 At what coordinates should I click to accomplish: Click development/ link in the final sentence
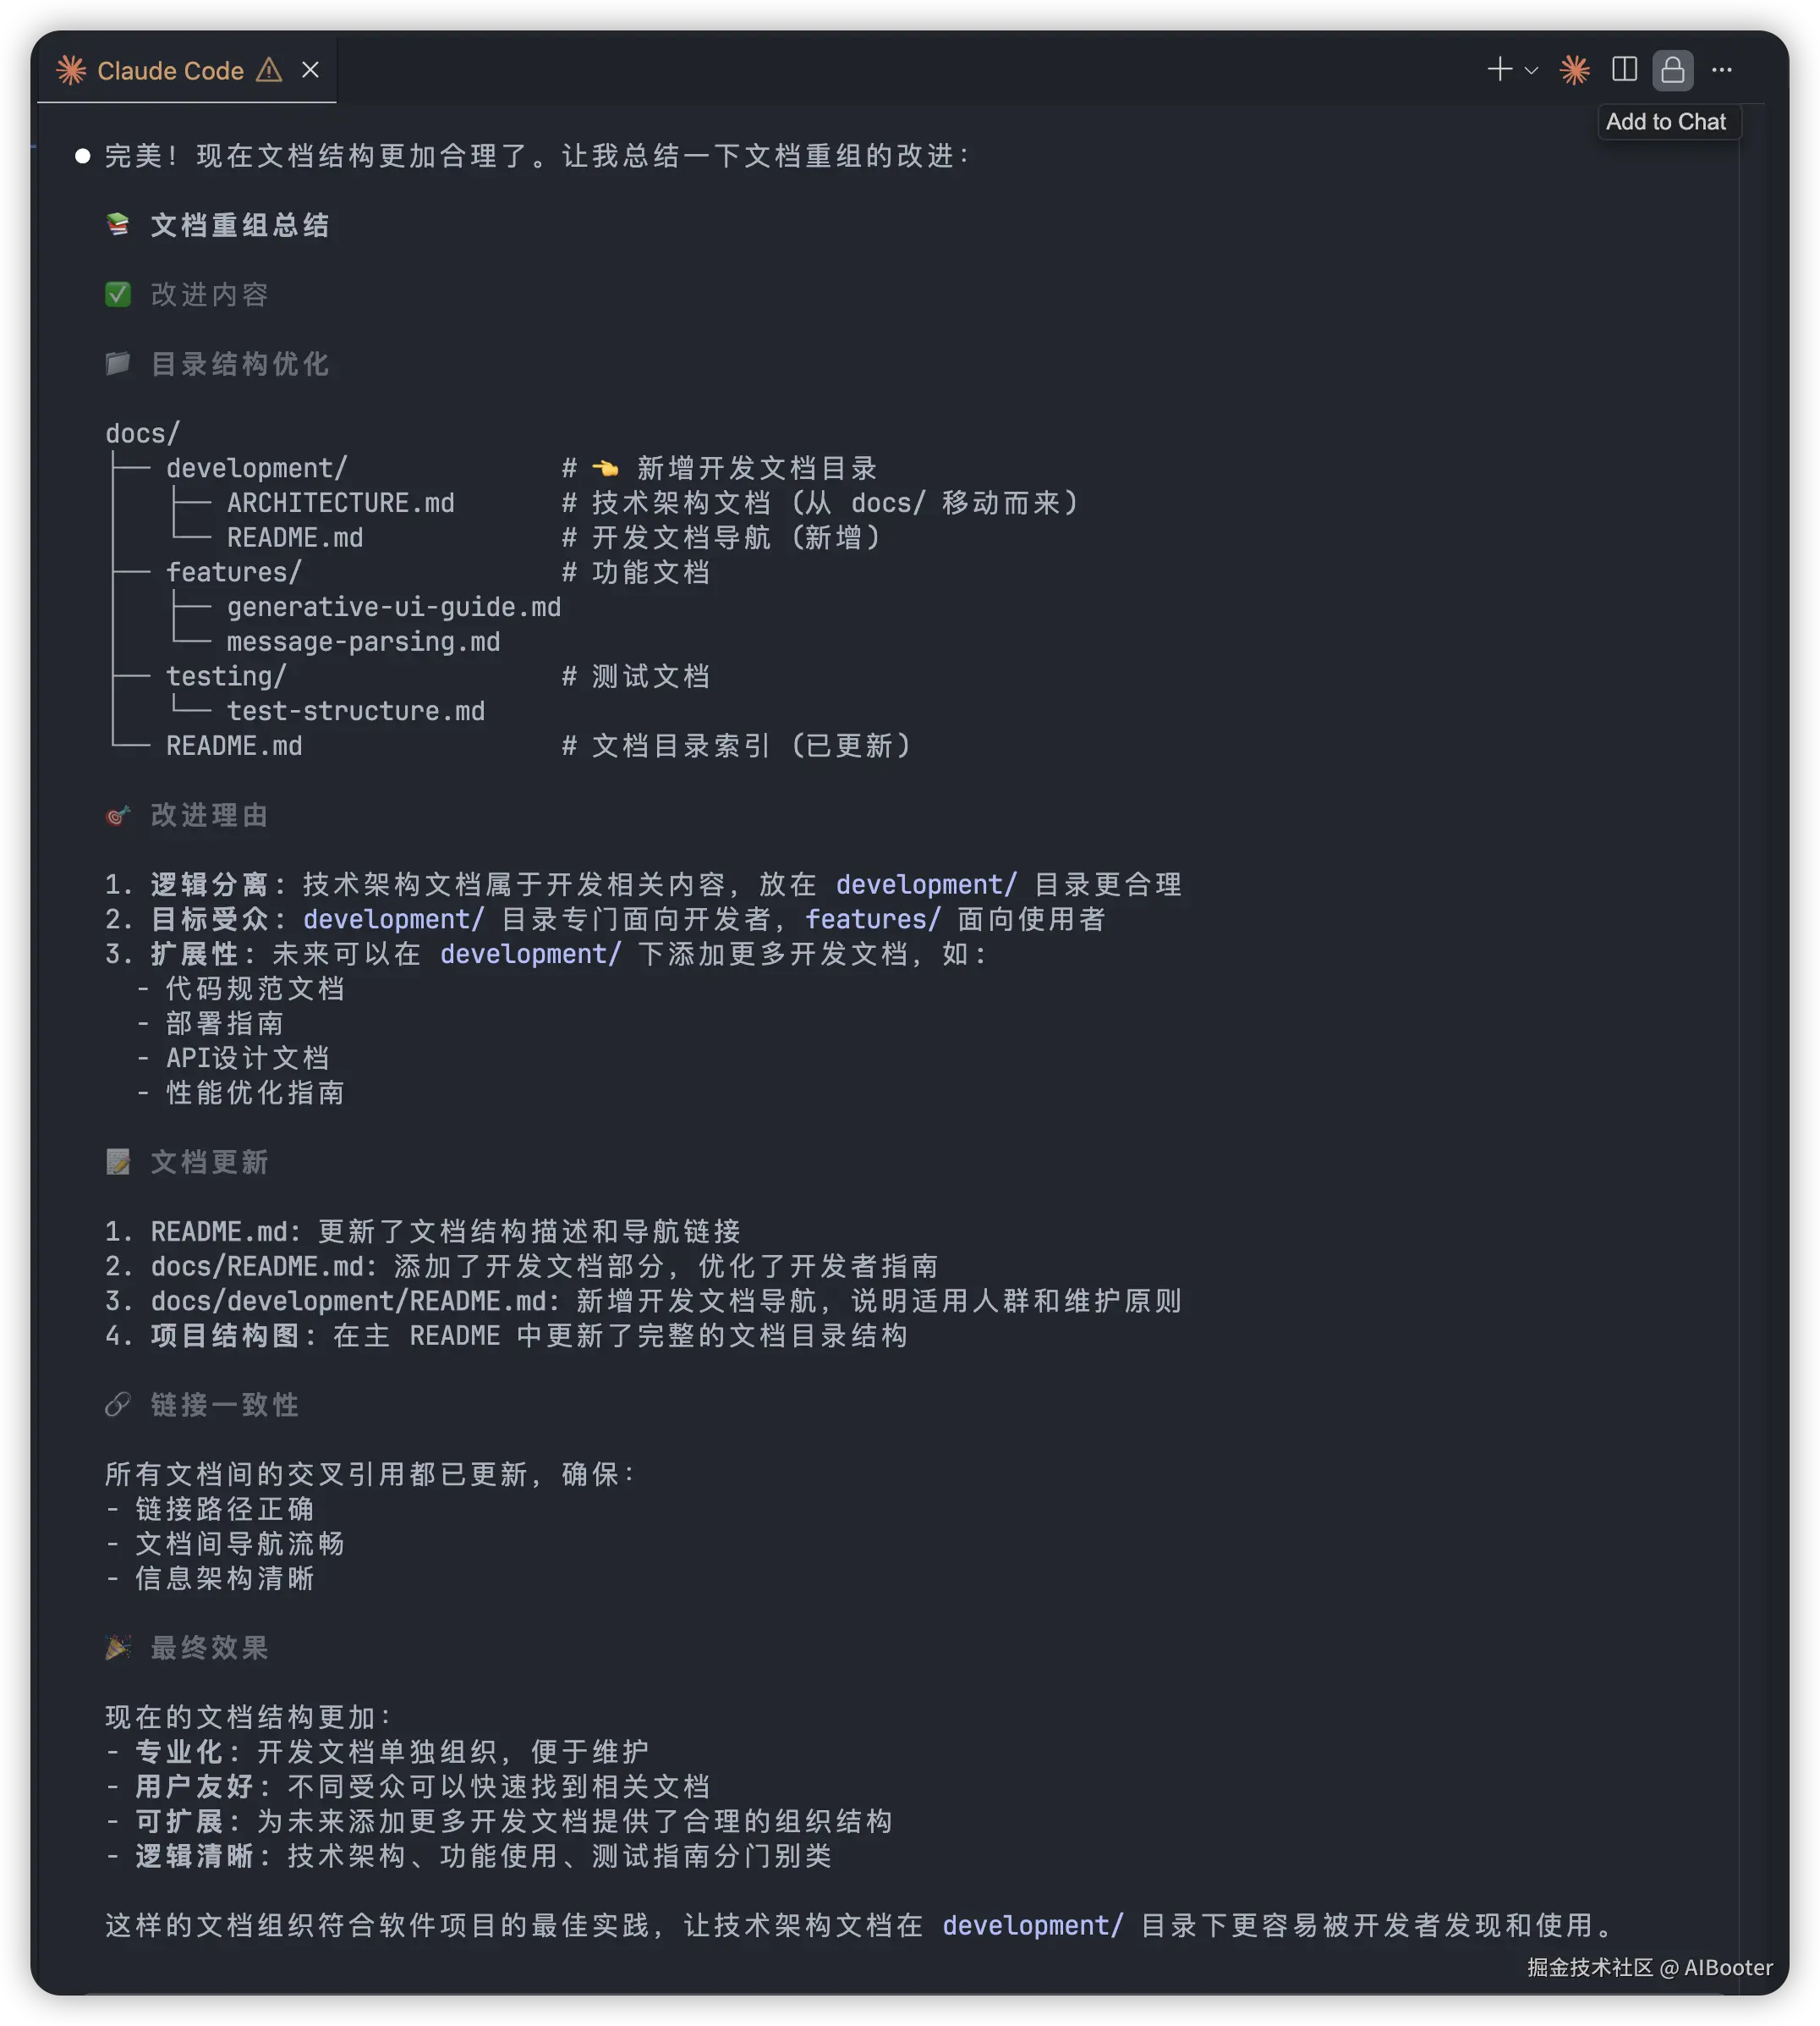point(1032,1926)
